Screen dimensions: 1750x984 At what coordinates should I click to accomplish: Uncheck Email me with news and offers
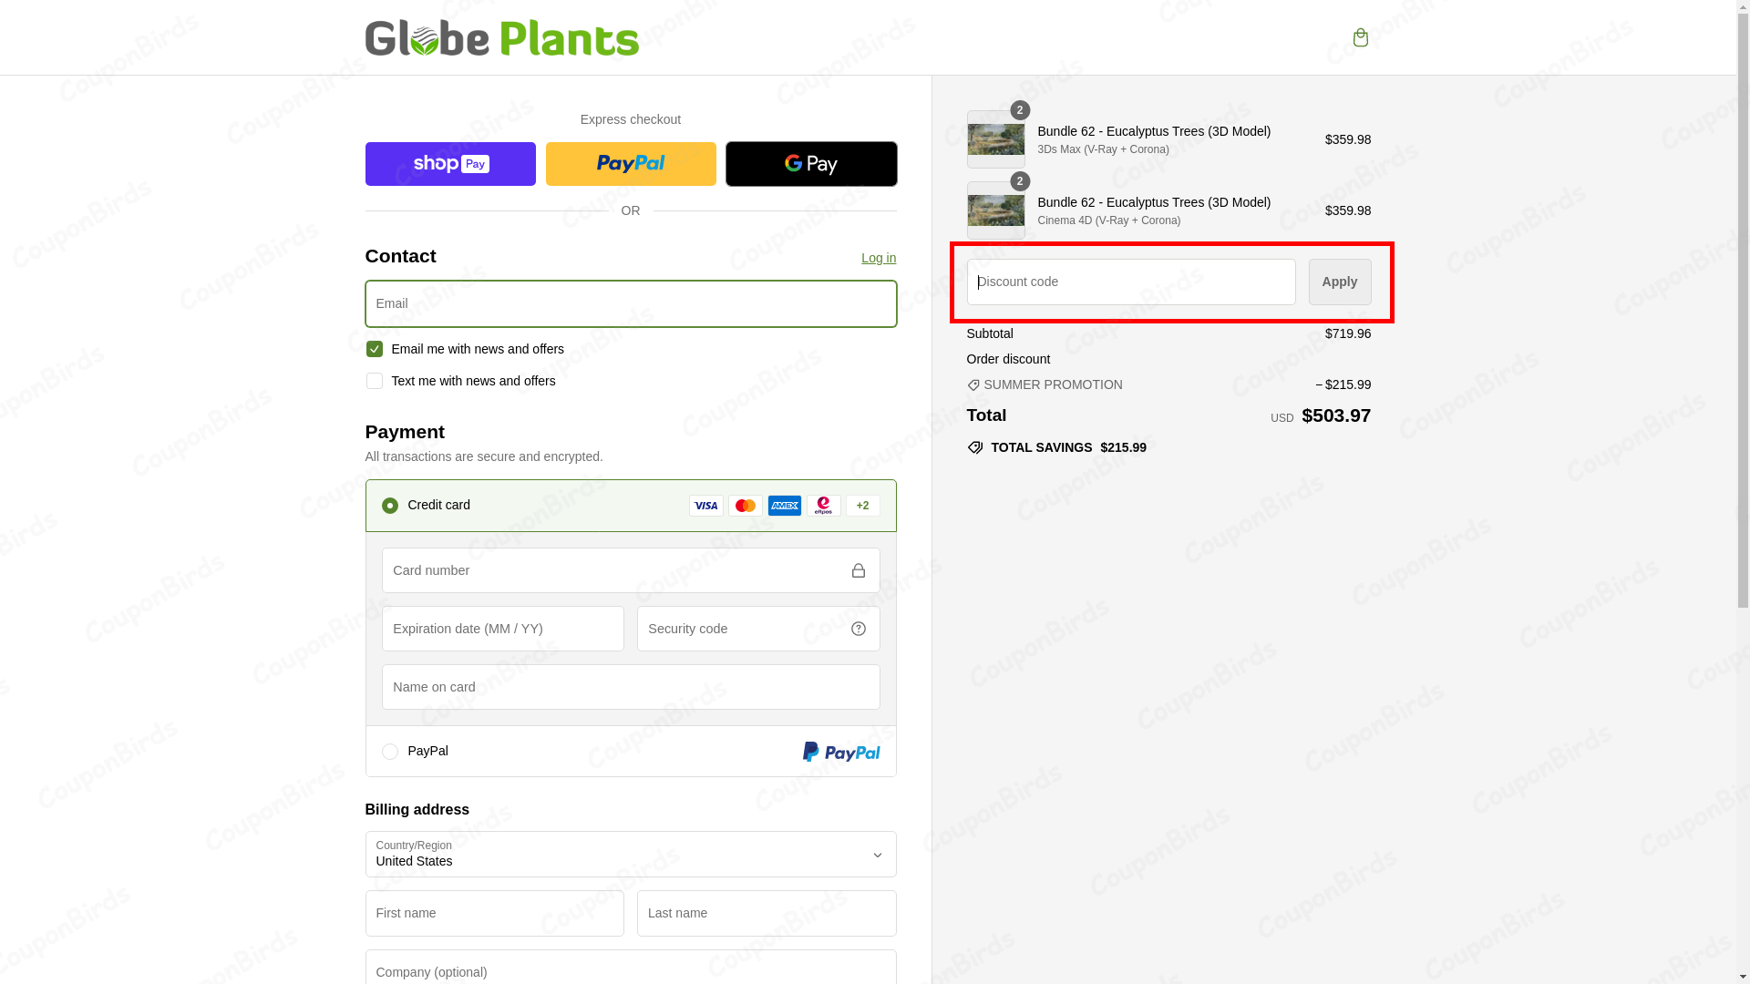coord(374,349)
